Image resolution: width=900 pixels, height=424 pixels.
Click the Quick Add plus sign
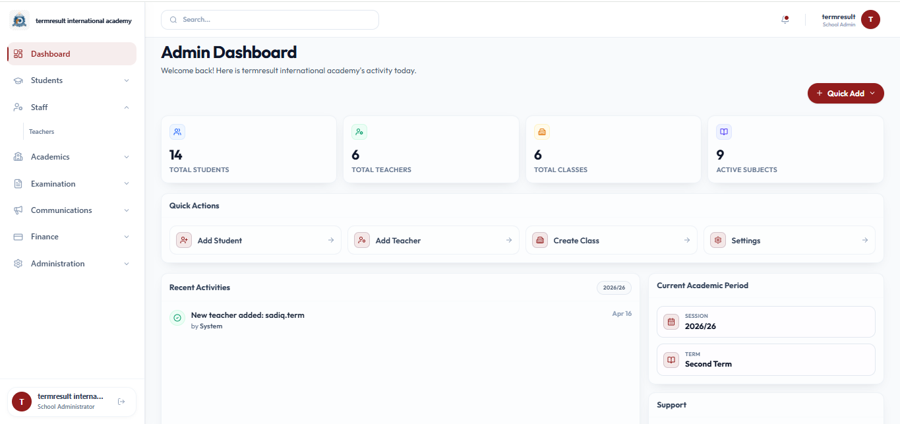820,94
